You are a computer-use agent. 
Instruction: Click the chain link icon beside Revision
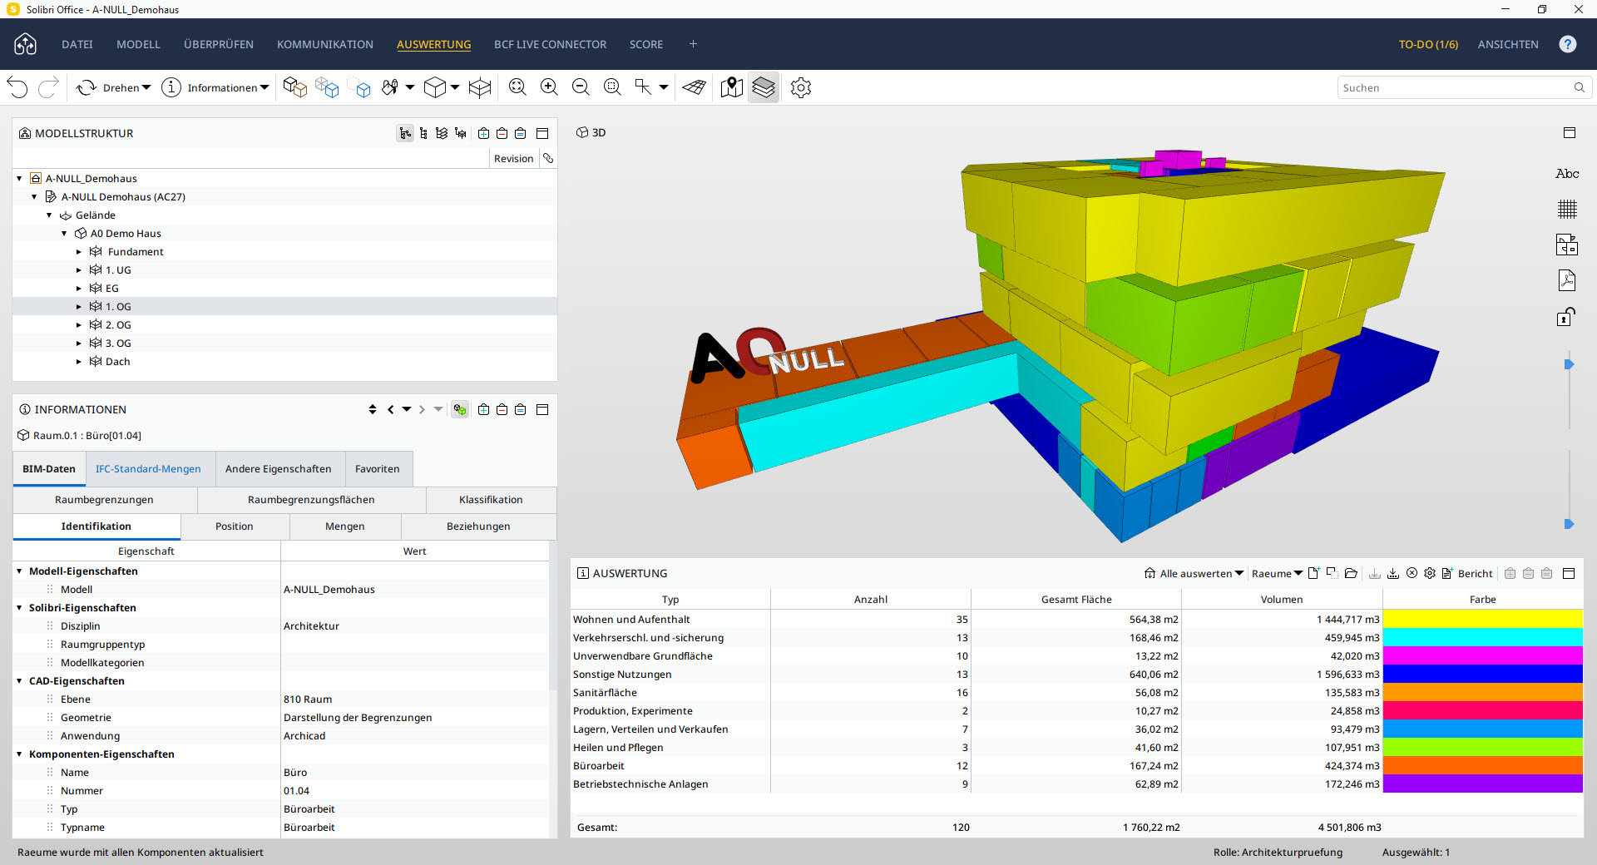click(x=548, y=158)
